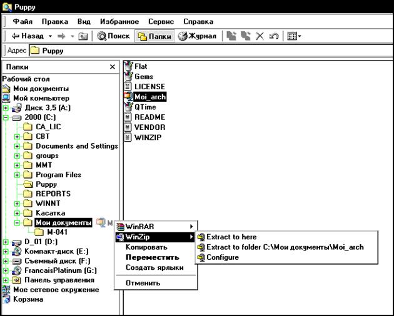The image size is (394, 316).
Task: Open the Правка menu
Action: (55, 22)
